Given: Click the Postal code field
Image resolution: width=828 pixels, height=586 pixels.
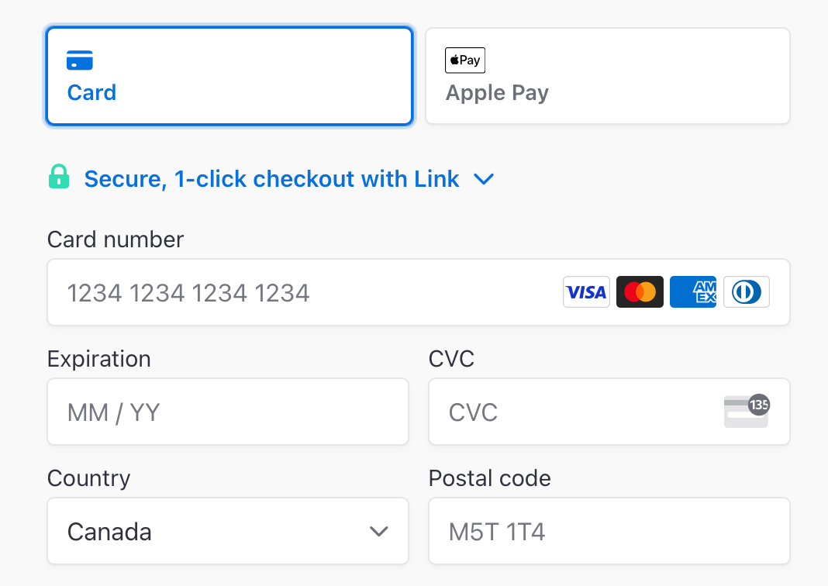Looking at the screenshot, I should tap(609, 531).
